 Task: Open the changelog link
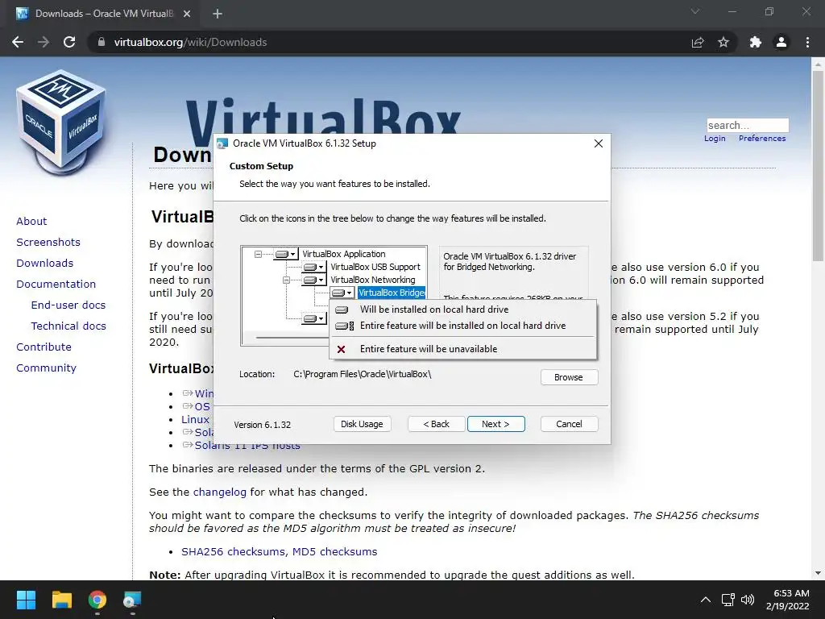click(219, 492)
